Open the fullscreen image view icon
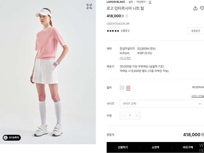The width and height of the screenshot is (204, 153). tap(89, 6)
